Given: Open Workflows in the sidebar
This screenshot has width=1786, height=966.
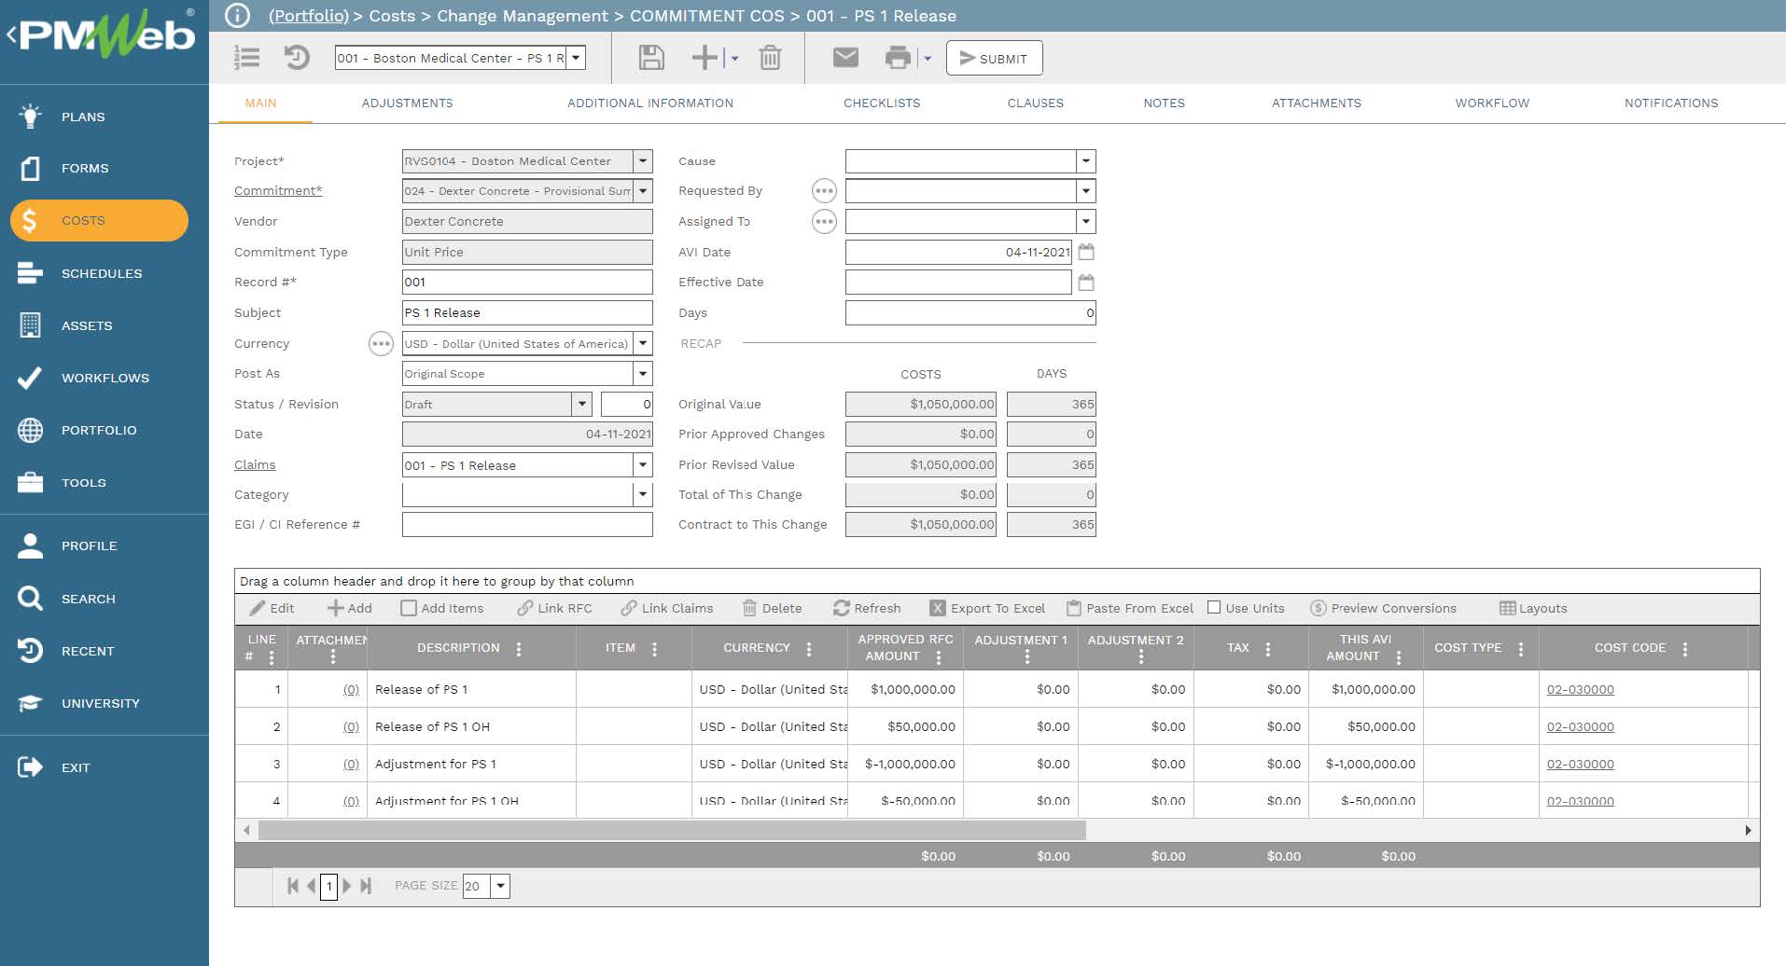Looking at the screenshot, I should tap(105, 378).
